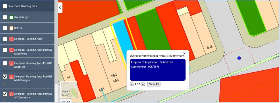Dismiss the blue application details card

click(x=182, y=62)
